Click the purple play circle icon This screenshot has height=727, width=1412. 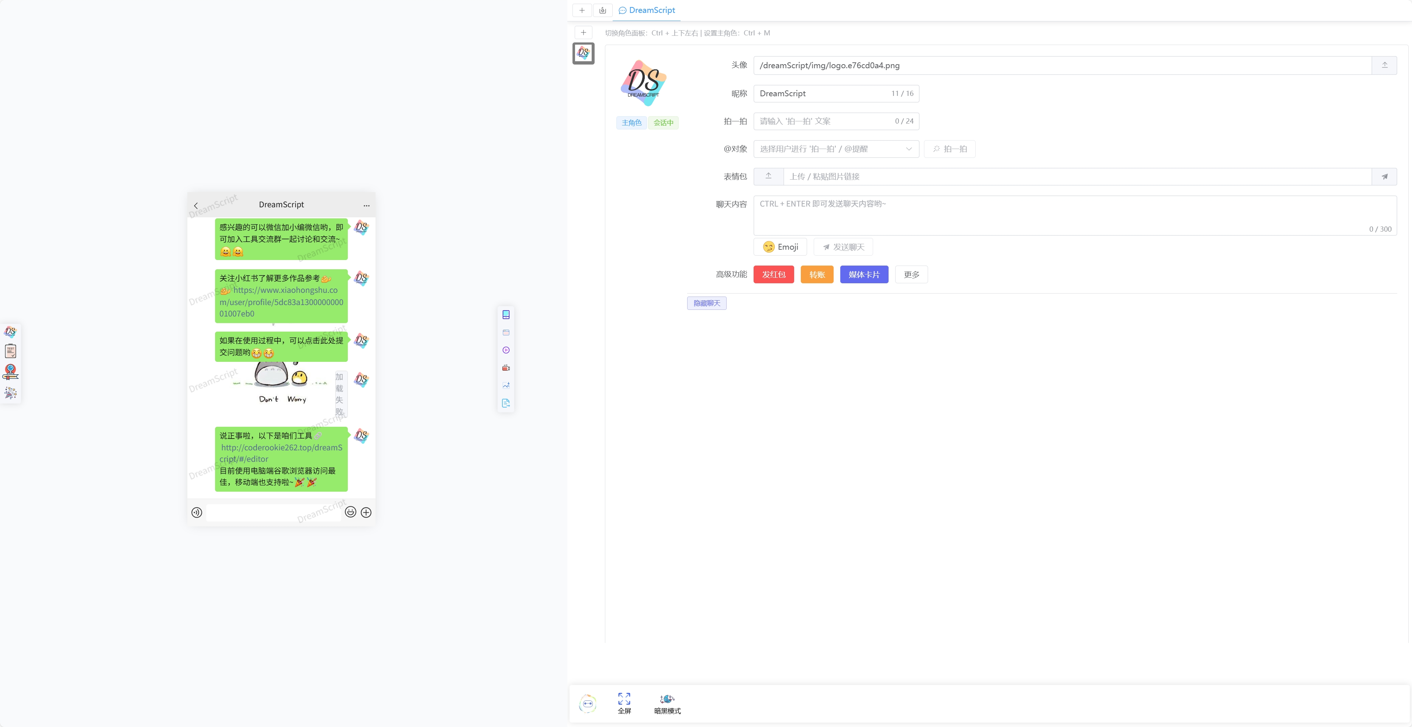(x=506, y=350)
